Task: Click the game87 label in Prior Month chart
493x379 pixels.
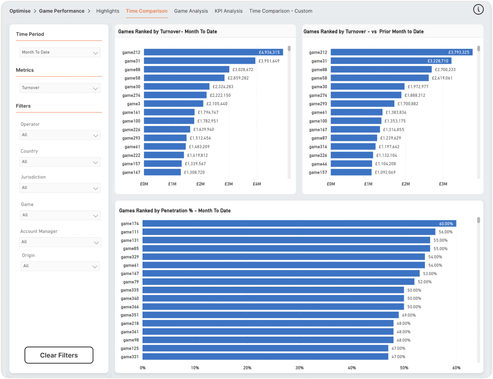Action: [319, 138]
